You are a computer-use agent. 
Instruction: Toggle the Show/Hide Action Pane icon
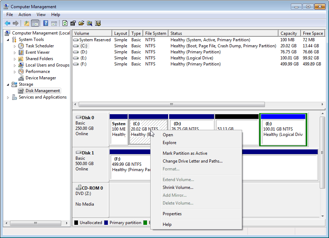click(x=54, y=23)
